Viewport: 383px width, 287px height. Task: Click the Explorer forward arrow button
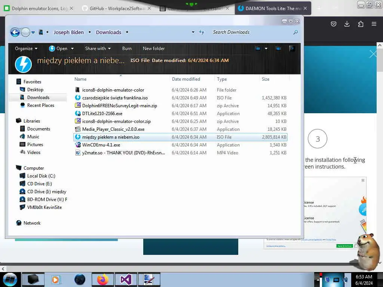click(25, 32)
